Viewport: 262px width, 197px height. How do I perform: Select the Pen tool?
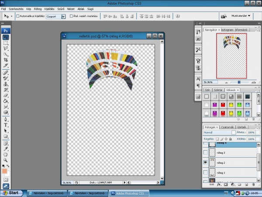click(6, 119)
